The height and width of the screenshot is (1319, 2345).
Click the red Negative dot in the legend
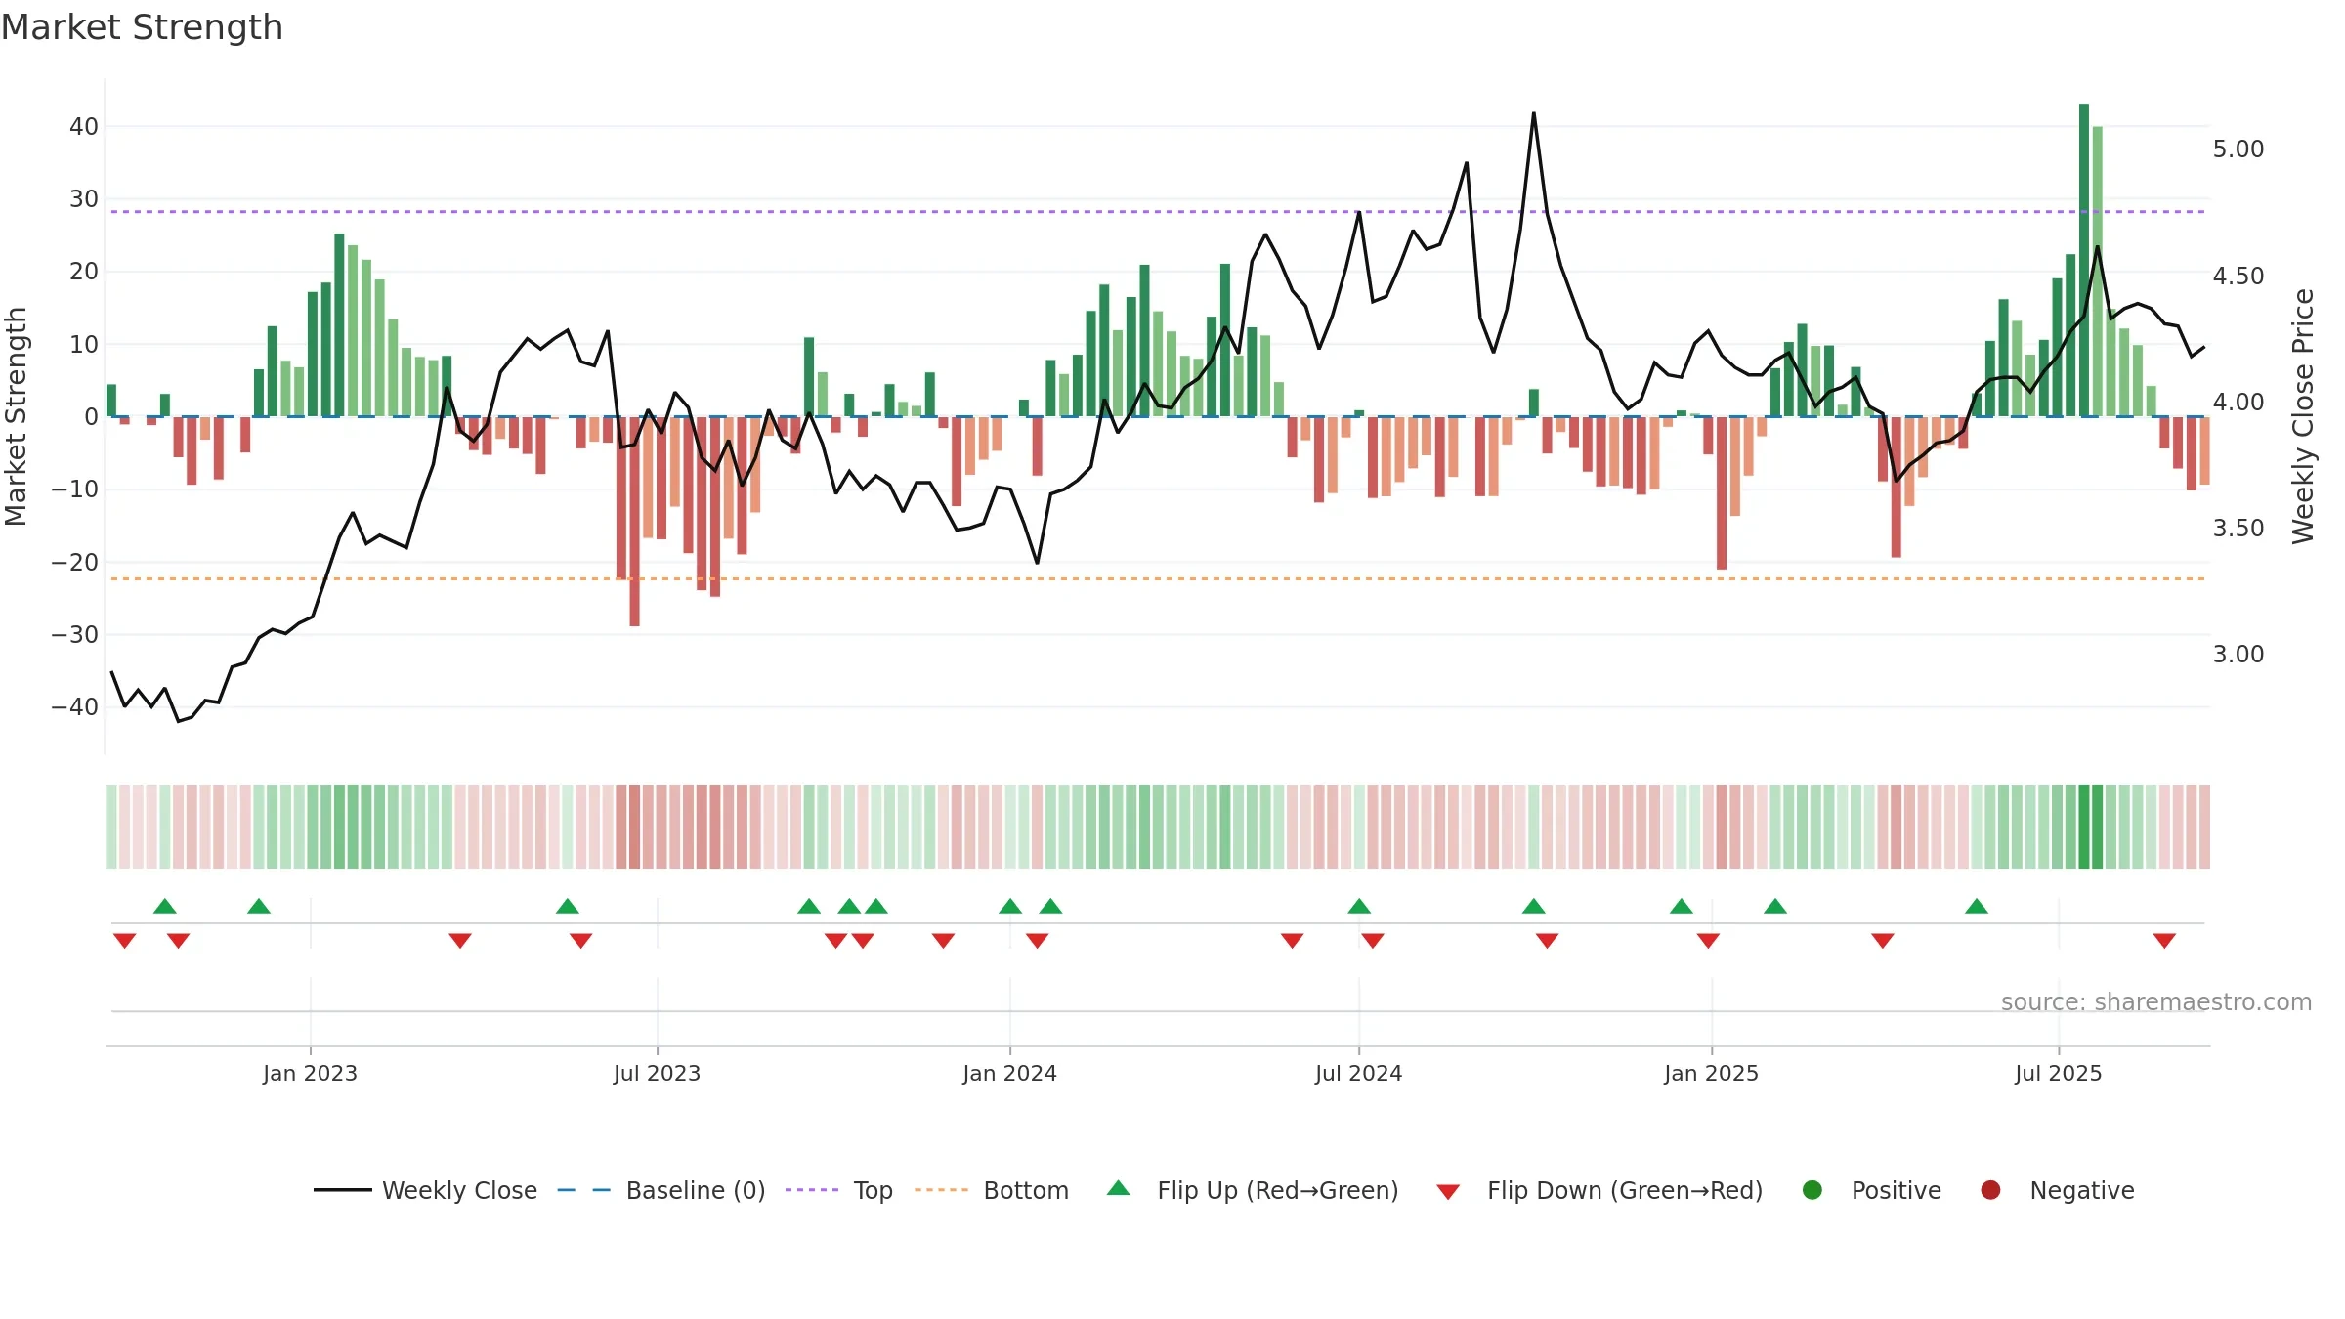[x=1990, y=1190]
